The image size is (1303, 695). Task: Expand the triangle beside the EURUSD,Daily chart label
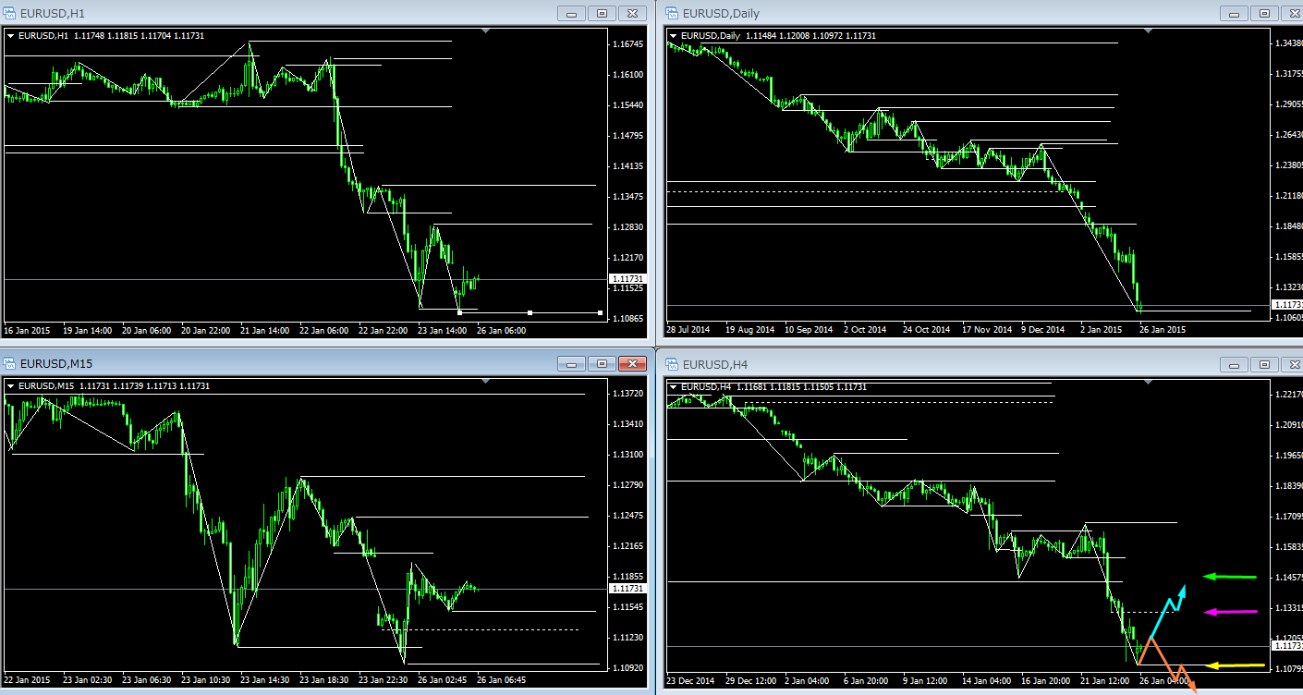click(x=673, y=36)
